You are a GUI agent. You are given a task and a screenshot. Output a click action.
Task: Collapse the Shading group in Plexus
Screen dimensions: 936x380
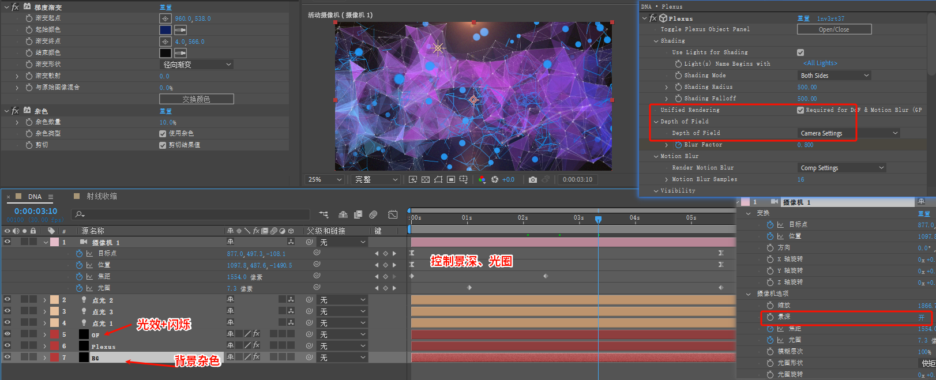click(656, 41)
